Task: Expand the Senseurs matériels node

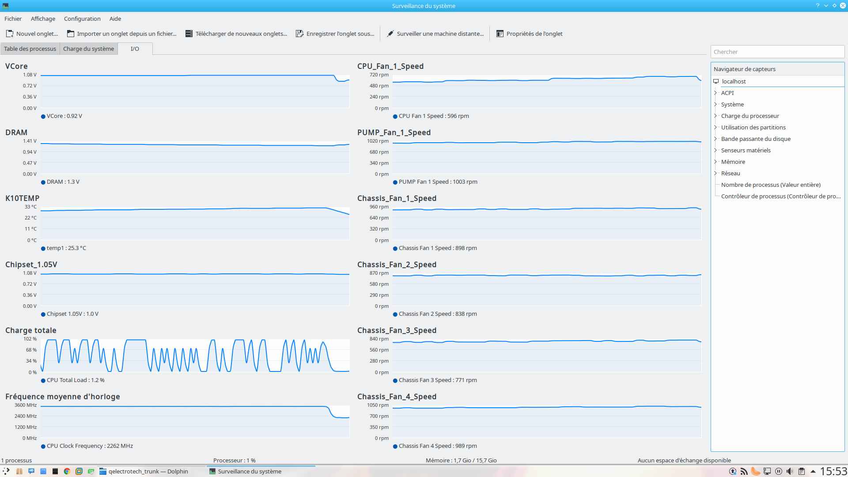Action: [x=715, y=150]
